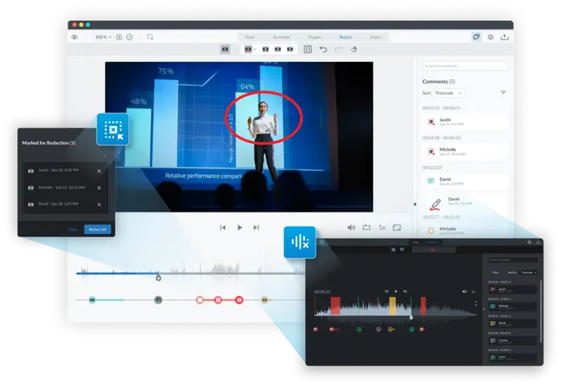Screen dimensions: 562x385
Task: Skip to next in main player
Action: point(256,228)
